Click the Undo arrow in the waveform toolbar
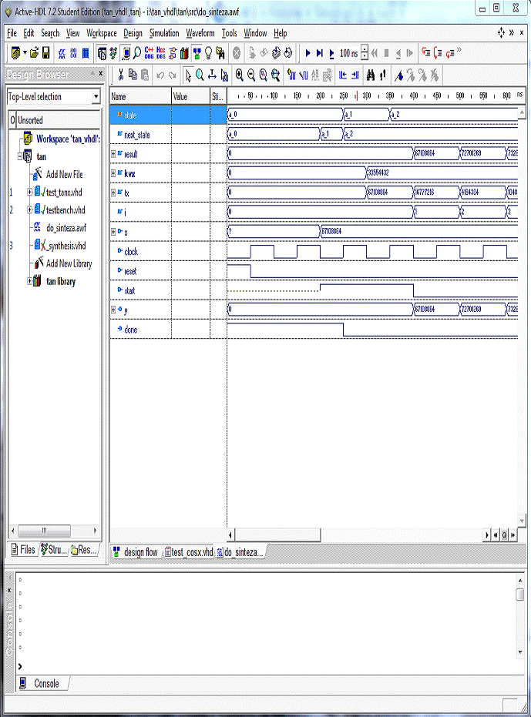The height and width of the screenshot is (717, 531). [160, 75]
